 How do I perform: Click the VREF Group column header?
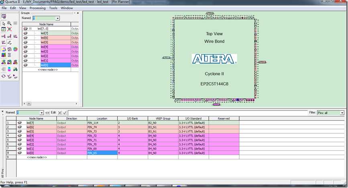click(163, 119)
